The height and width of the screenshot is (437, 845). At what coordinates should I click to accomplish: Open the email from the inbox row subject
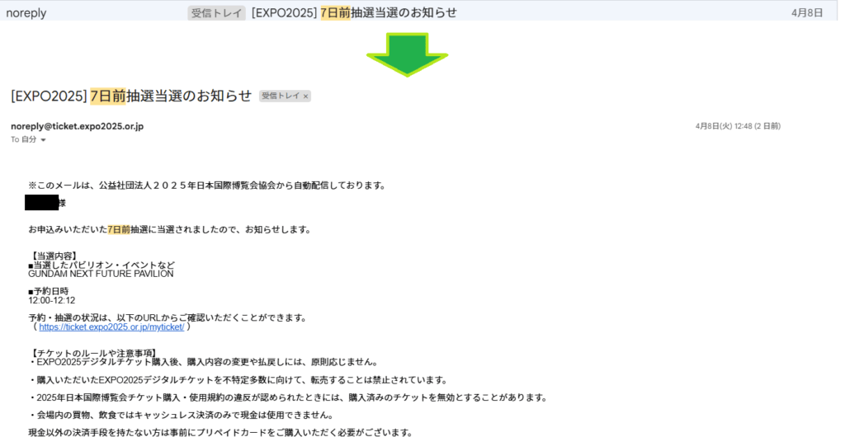click(x=355, y=12)
